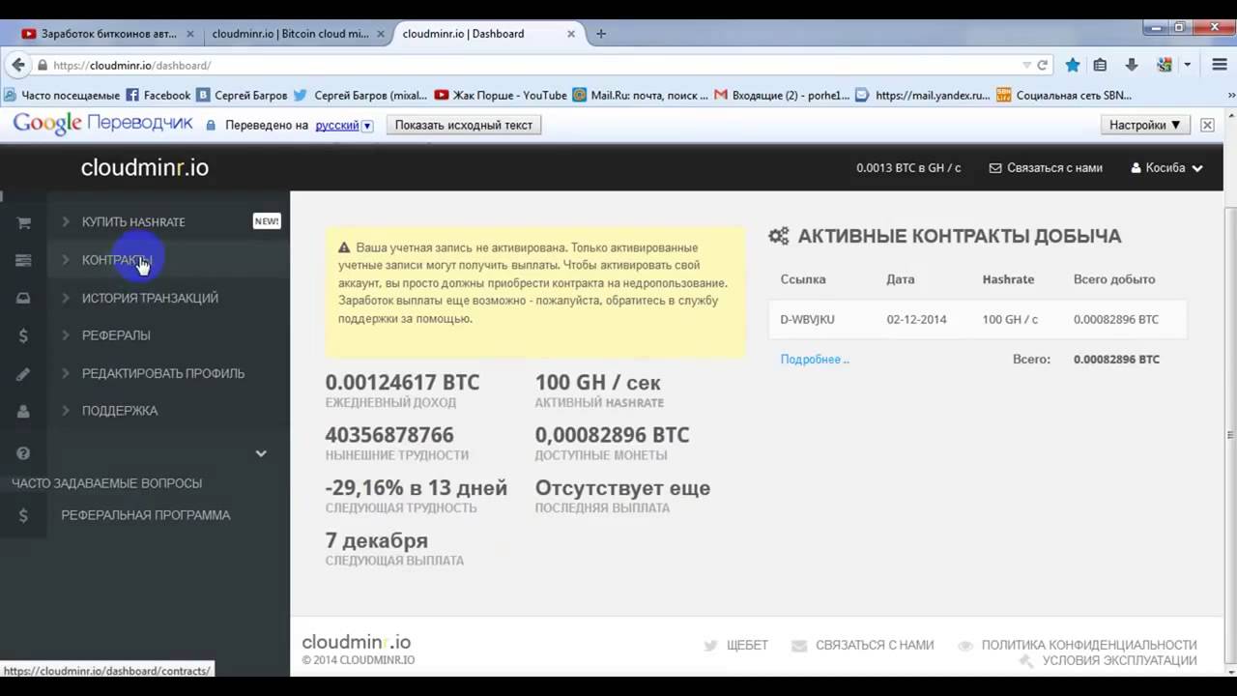Viewport: 1237px width, 696px height.
Task: Open Редактировать профиль menu item
Action: point(163,373)
